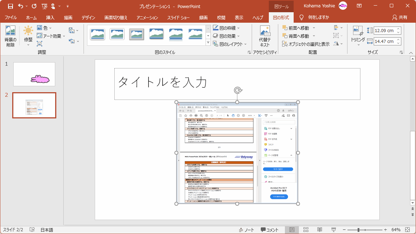
Task: Select slide 1 thumbnail with pink shape
Action: [x=34, y=74]
